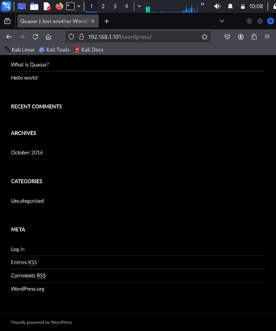The image size is (276, 331).
Task: Click the Log in link
Action: tap(18, 249)
